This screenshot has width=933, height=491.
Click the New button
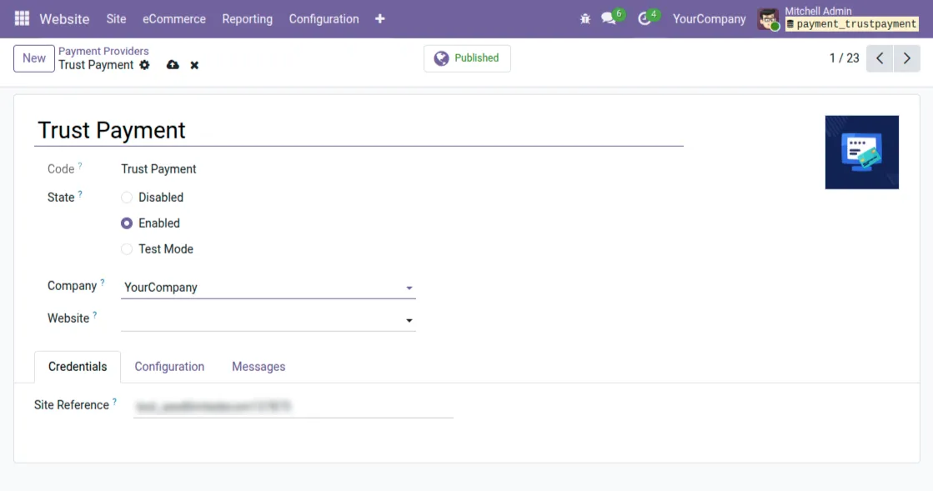(x=34, y=58)
